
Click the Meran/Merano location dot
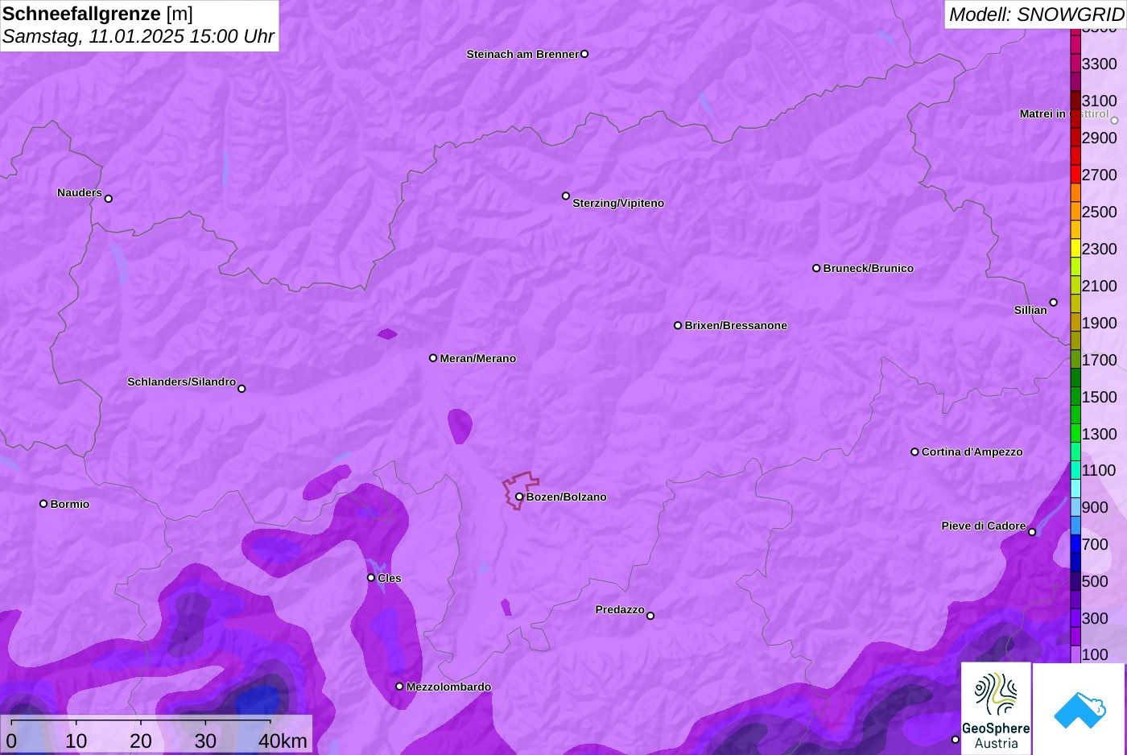click(x=433, y=358)
